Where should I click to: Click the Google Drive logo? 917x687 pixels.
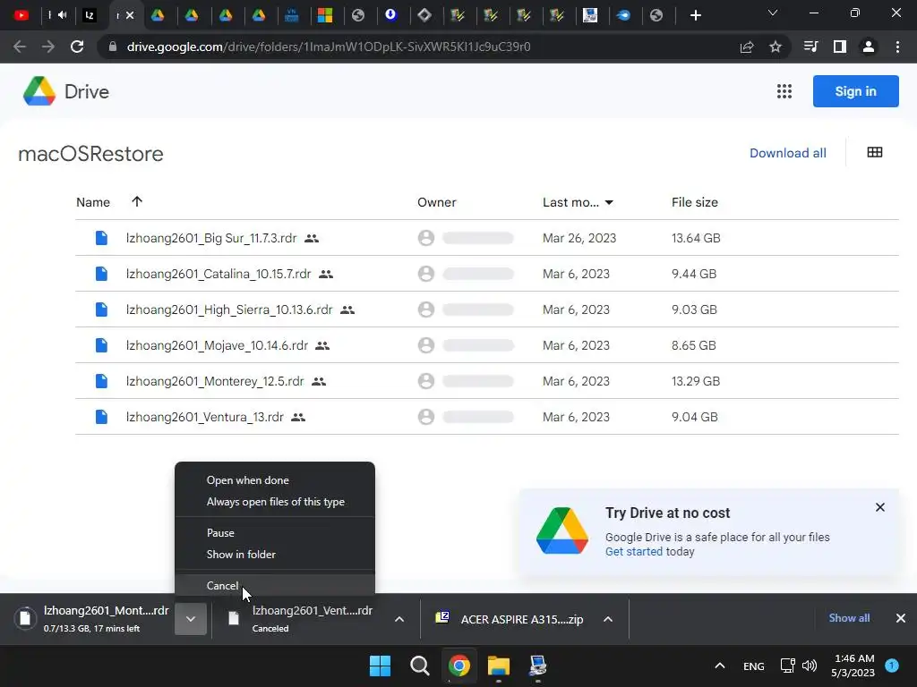pyautogui.click(x=39, y=91)
